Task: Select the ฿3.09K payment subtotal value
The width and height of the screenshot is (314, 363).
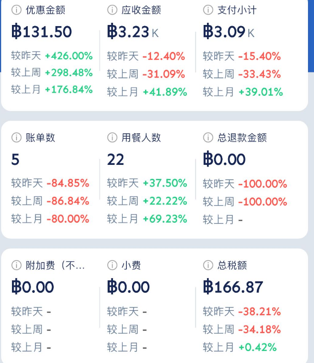Action: pyautogui.click(x=229, y=32)
